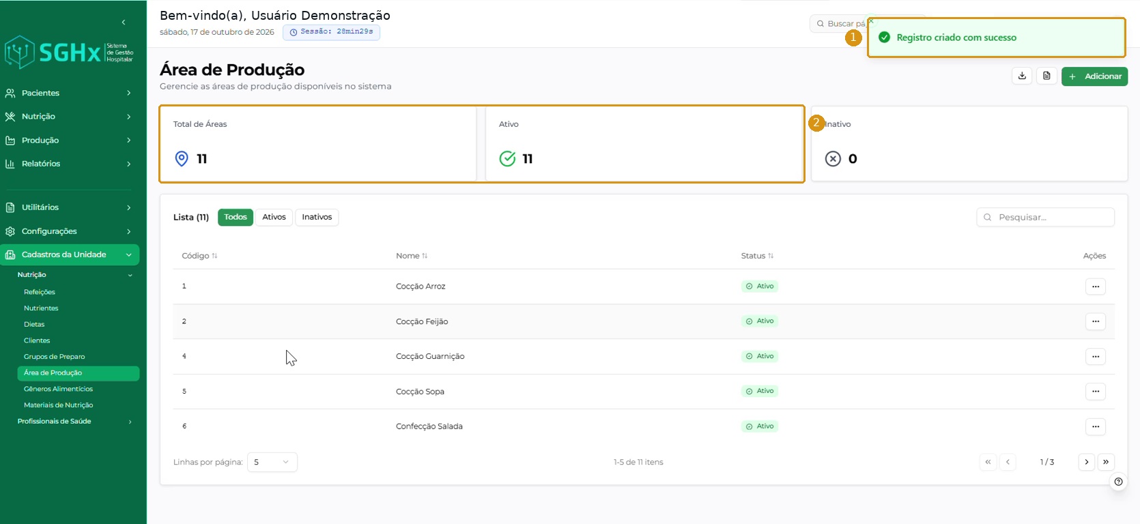The width and height of the screenshot is (1140, 524).
Task: Collapse the sidebar with the chevron arrow
Action: tap(124, 23)
